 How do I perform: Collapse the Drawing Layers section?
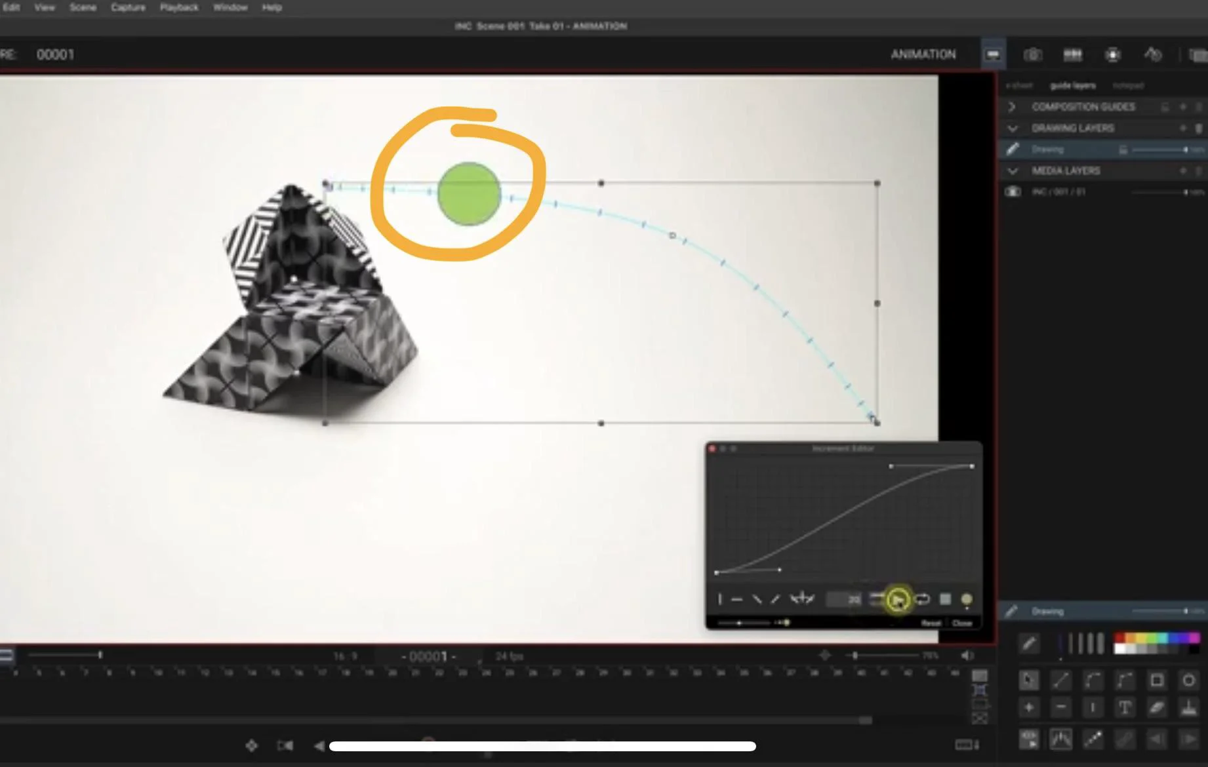pos(1013,128)
